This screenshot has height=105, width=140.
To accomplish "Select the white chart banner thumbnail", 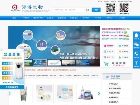I will (54, 63).
